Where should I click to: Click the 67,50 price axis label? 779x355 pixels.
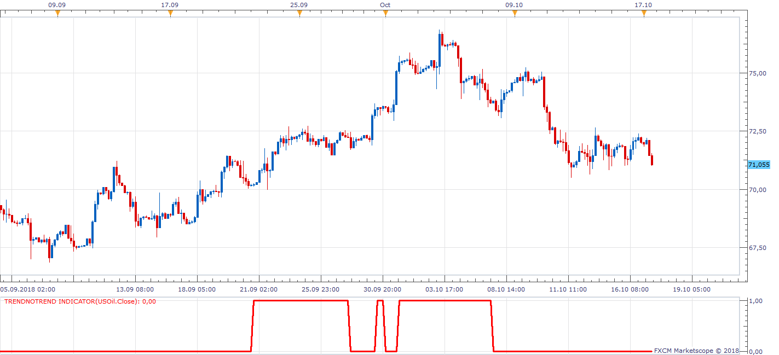coord(759,248)
